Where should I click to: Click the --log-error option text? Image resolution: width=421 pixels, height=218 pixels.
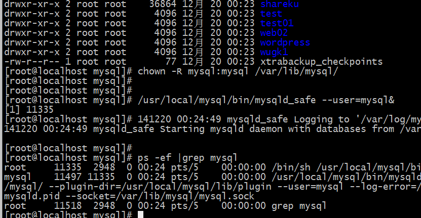click(x=382, y=187)
